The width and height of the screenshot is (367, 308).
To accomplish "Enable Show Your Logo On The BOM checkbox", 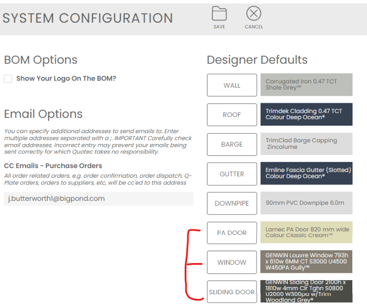I will coord(8,79).
